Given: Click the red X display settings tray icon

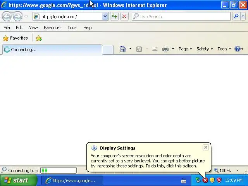Looking at the screenshot, I should [x=205, y=180].
